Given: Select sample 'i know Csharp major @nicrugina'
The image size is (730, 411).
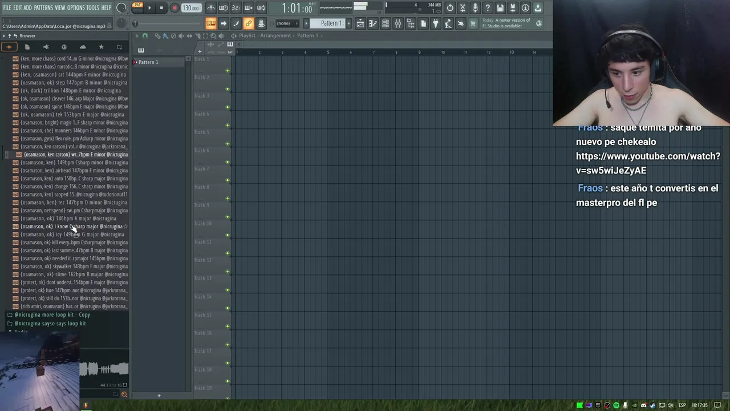Looking at the screenshot, I should (71, 227).
